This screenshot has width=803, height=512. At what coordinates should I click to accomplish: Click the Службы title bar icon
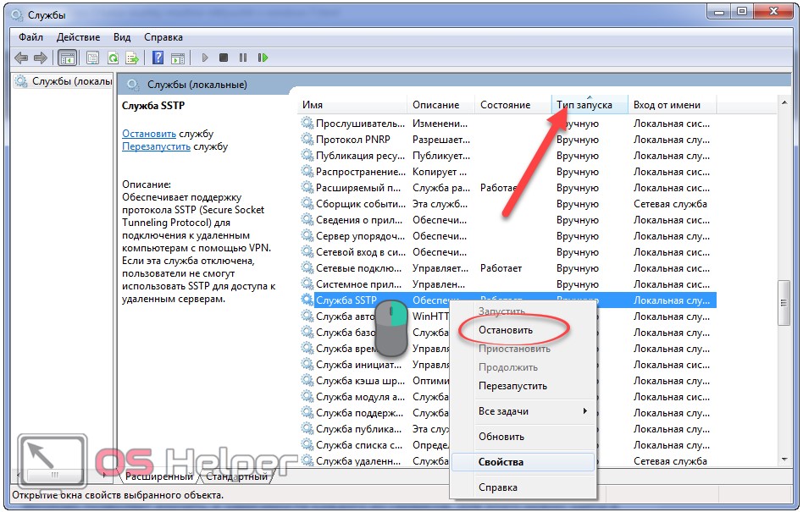pos(17,15)
